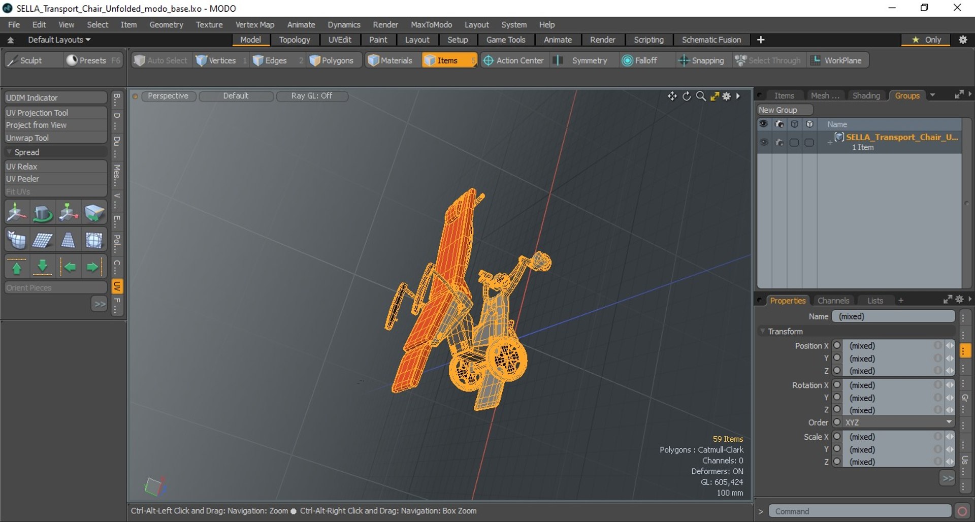Viewport: 975px width, 522px height.
Task: Open the Snapping options
Action: (701, 60)
